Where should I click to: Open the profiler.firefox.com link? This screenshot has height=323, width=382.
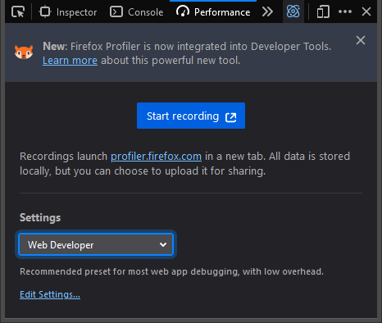[x=156, y=157]
